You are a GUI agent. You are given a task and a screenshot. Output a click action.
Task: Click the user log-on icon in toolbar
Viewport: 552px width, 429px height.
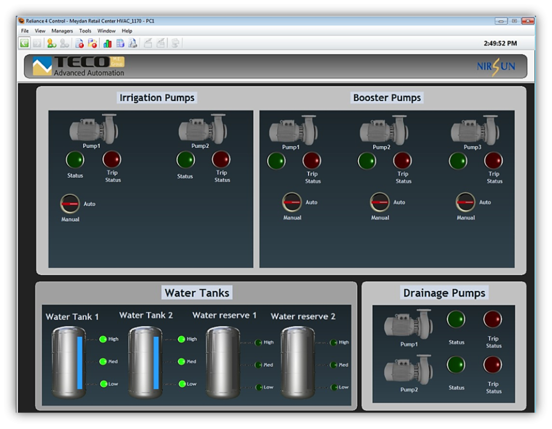click(51, 43)
